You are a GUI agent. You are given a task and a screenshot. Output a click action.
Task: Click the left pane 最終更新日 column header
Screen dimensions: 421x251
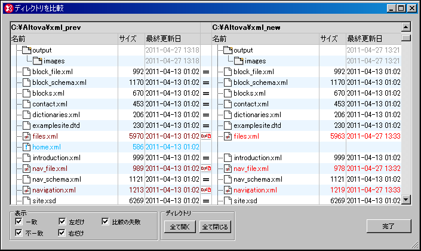point(173,39)
